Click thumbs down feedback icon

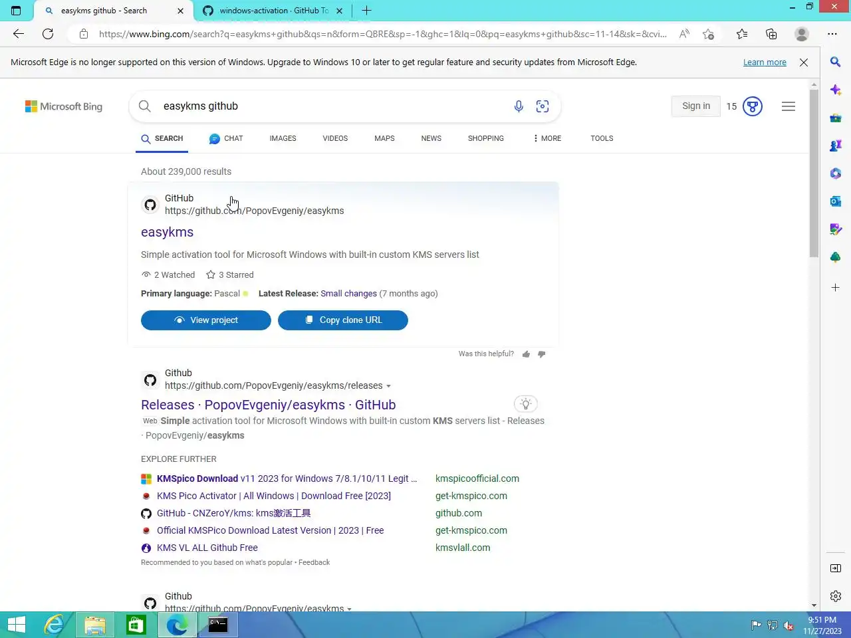click(541, 354)
